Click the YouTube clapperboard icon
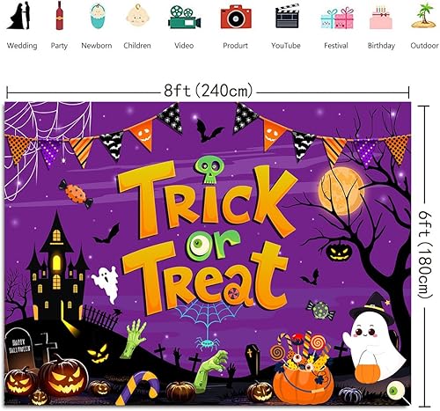The width and height of the screenshot is (440, 411). click(x=287, y=18)
